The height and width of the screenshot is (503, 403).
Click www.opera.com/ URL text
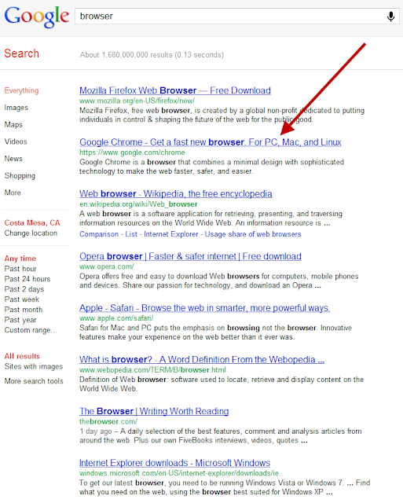[x=107, y=266]
